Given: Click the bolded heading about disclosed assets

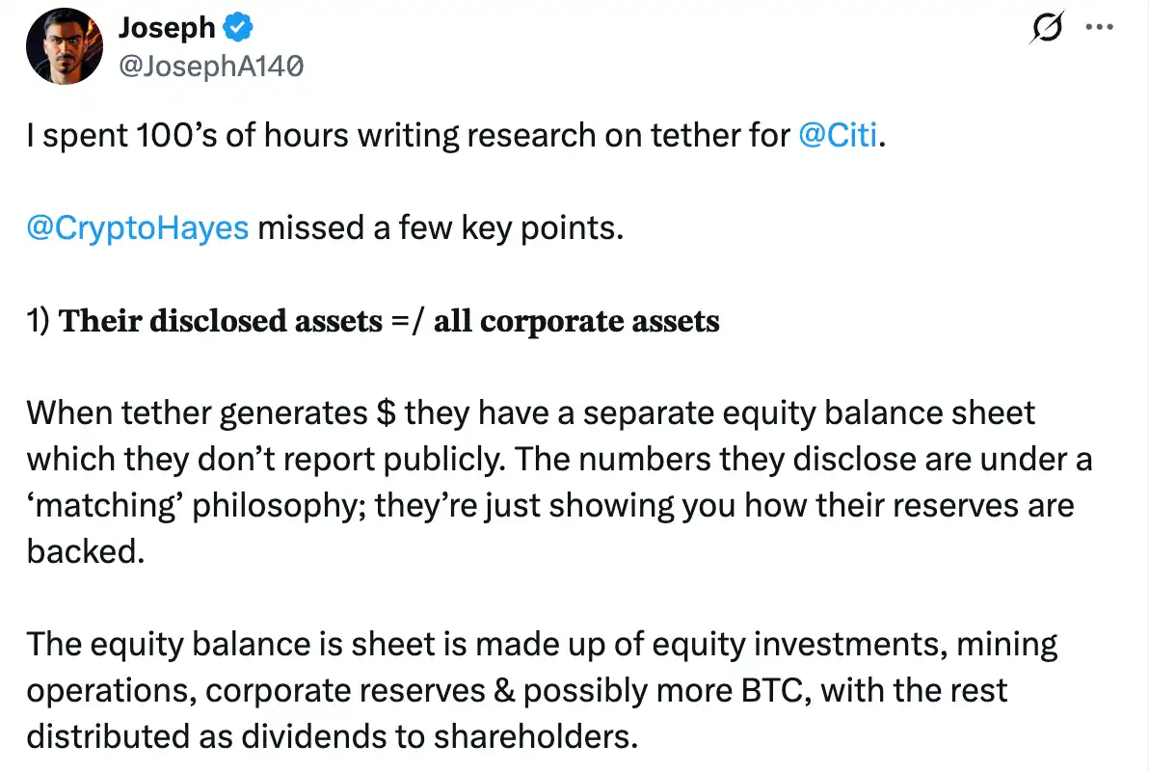Looking at the screenshot, I should (x=372, y=321).
